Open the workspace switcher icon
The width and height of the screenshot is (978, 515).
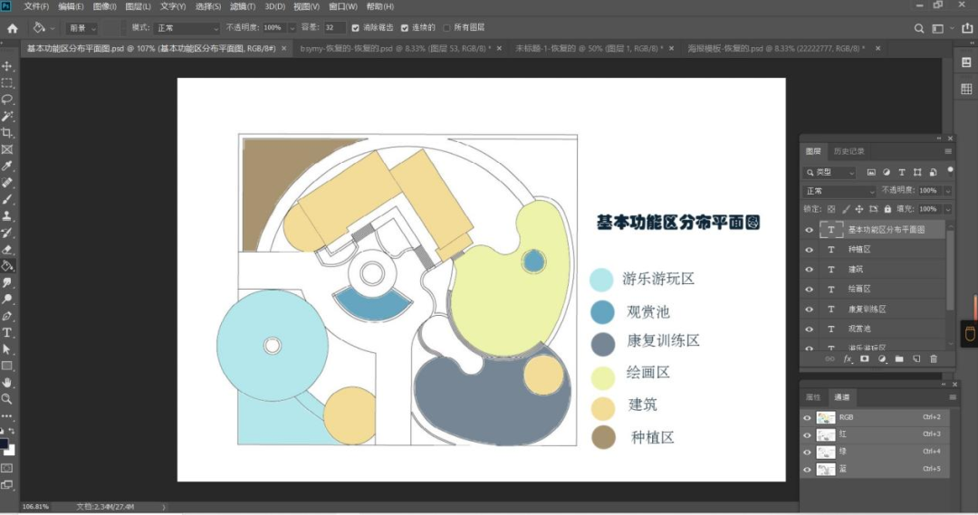pos(937,28)
